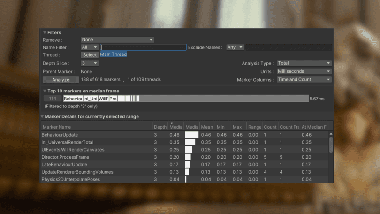Image resolution: width=380 pixels, height=214 pixels.
Task: Open the Exclude Names Any dropdown
Action: tap(235, 47)
